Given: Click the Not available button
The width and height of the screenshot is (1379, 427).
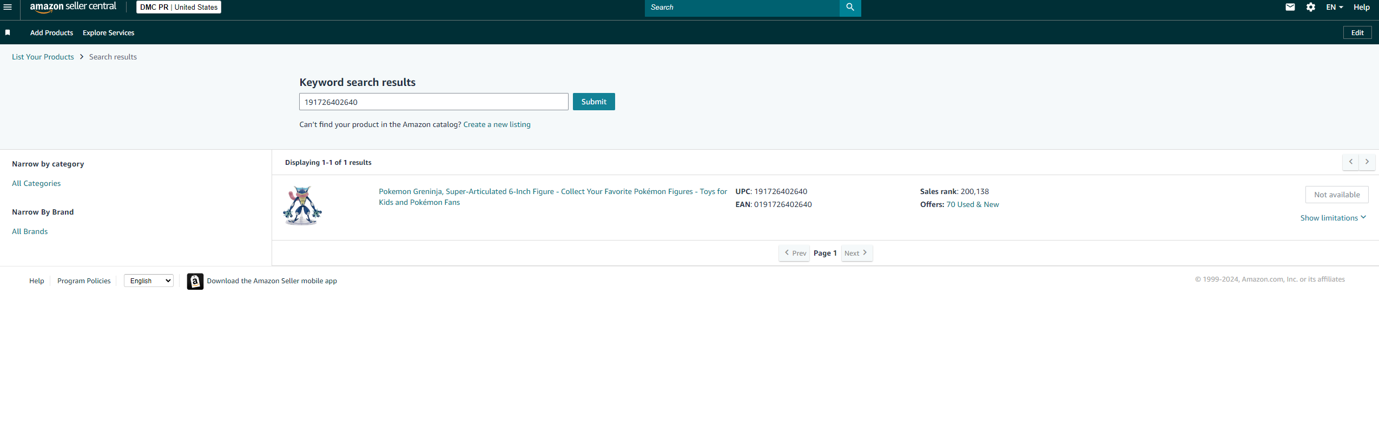Looking at the screenshot, I should point(1337,195).
